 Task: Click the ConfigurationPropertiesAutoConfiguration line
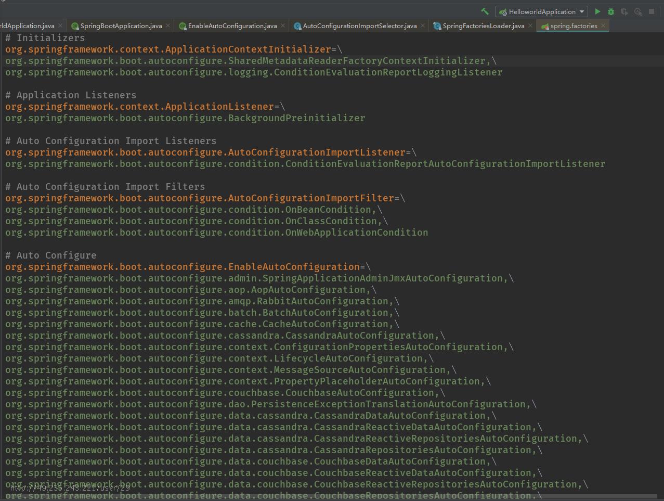point(259,347)
